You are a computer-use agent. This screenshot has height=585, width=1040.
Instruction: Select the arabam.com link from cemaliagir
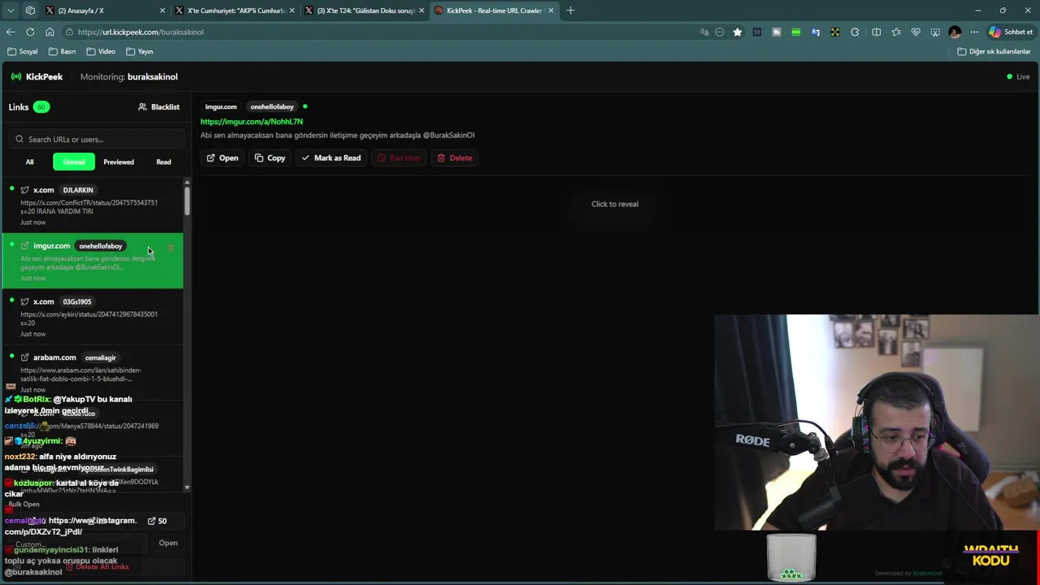pyautogui.click(x=93, y=372)
